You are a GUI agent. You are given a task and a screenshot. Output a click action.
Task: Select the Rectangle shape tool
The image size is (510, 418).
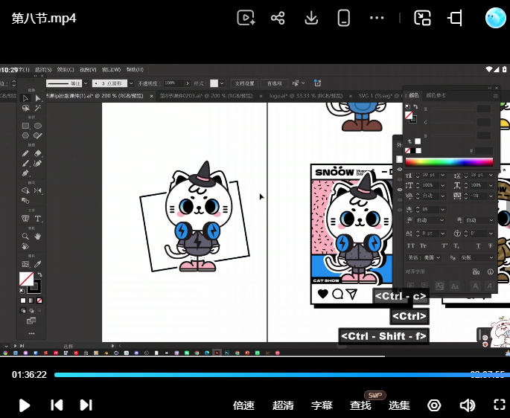25,126
